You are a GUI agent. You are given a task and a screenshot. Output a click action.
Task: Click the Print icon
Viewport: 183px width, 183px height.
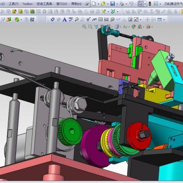(122, 4)
